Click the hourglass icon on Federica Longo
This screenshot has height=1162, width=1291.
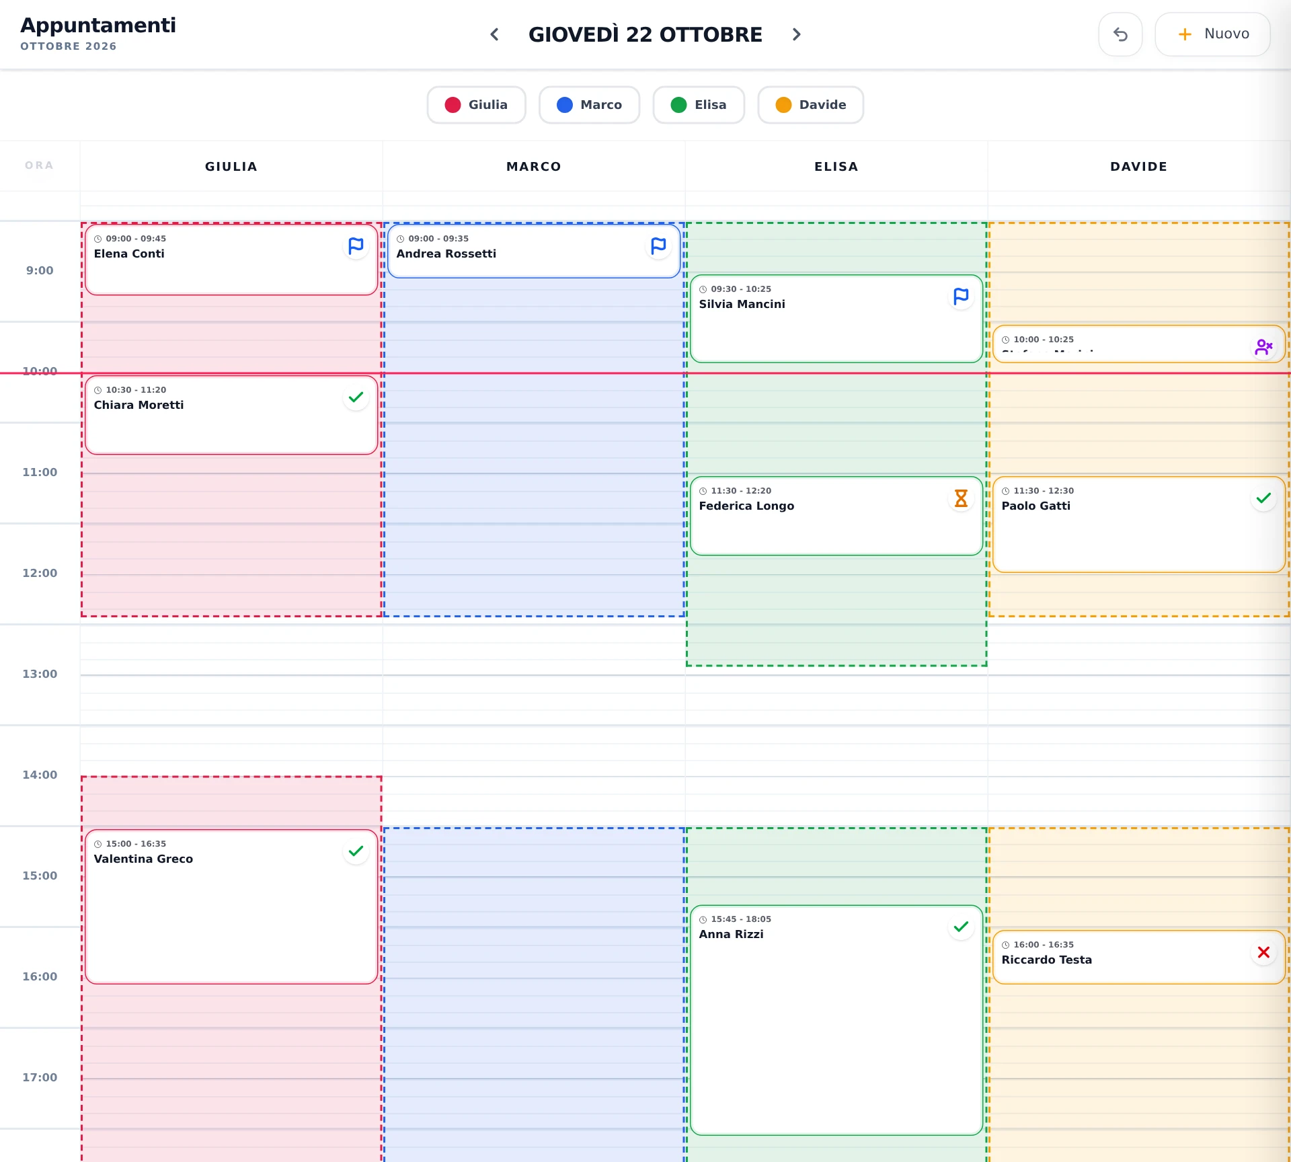[x=961, y=498]
